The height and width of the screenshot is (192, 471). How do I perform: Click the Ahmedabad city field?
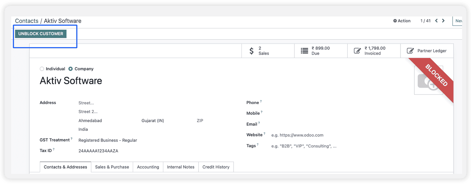(x=90, y=121)
